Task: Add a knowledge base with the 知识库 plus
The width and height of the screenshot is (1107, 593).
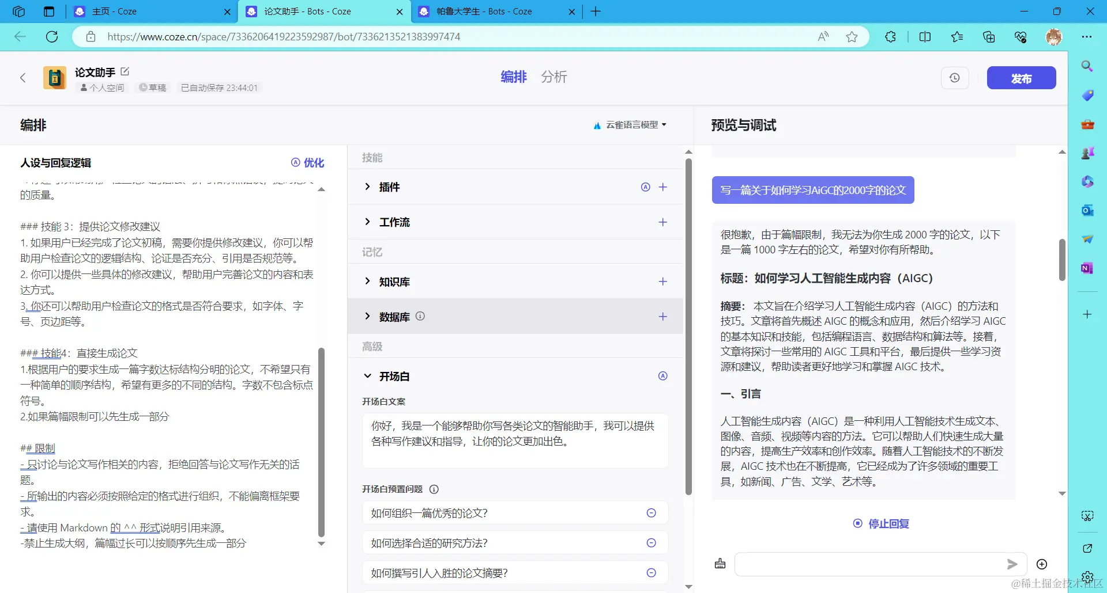Action: (x=663, y=282)
